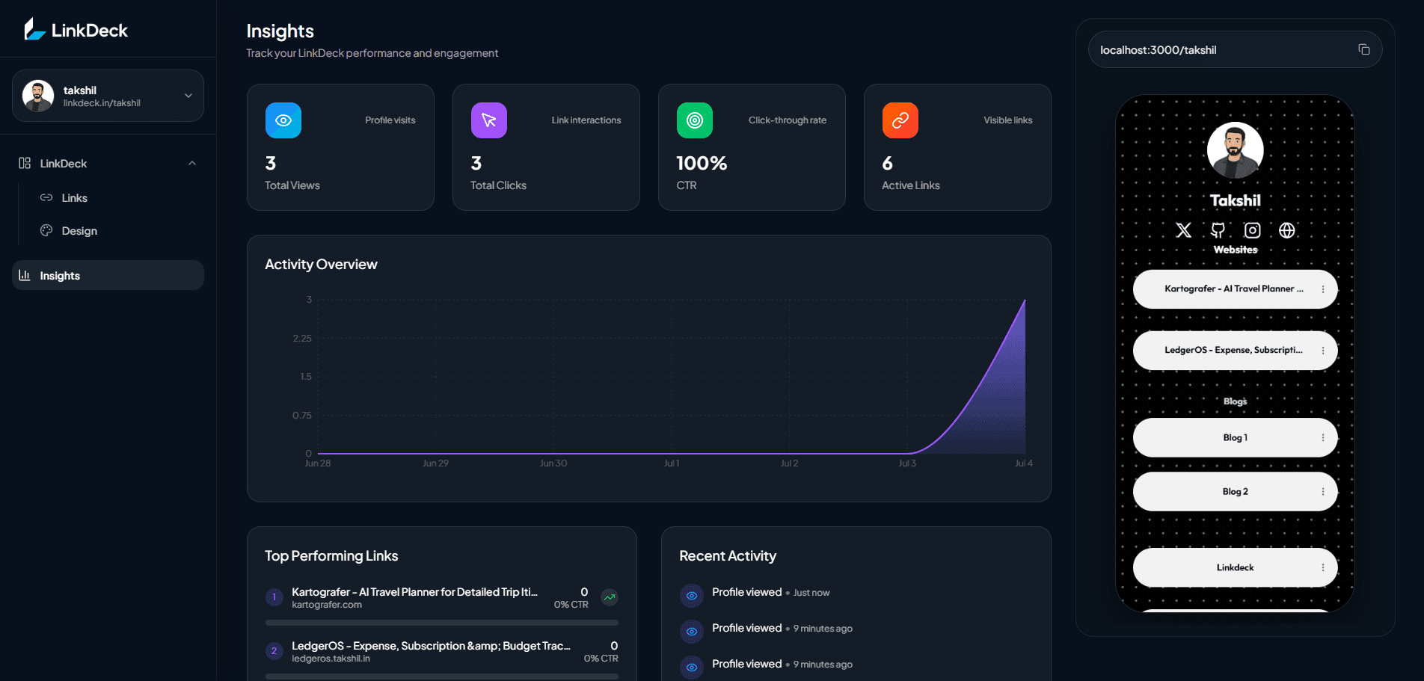The width and height of the screenshot is (1424, 681).
Task: Click the LinkDeck logo icon
Action: tap(34, 29)
